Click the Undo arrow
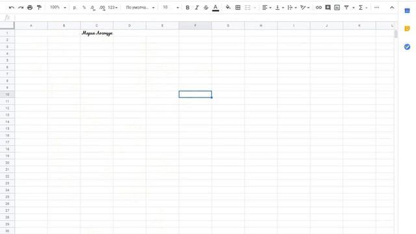 [x=12, y=7]
